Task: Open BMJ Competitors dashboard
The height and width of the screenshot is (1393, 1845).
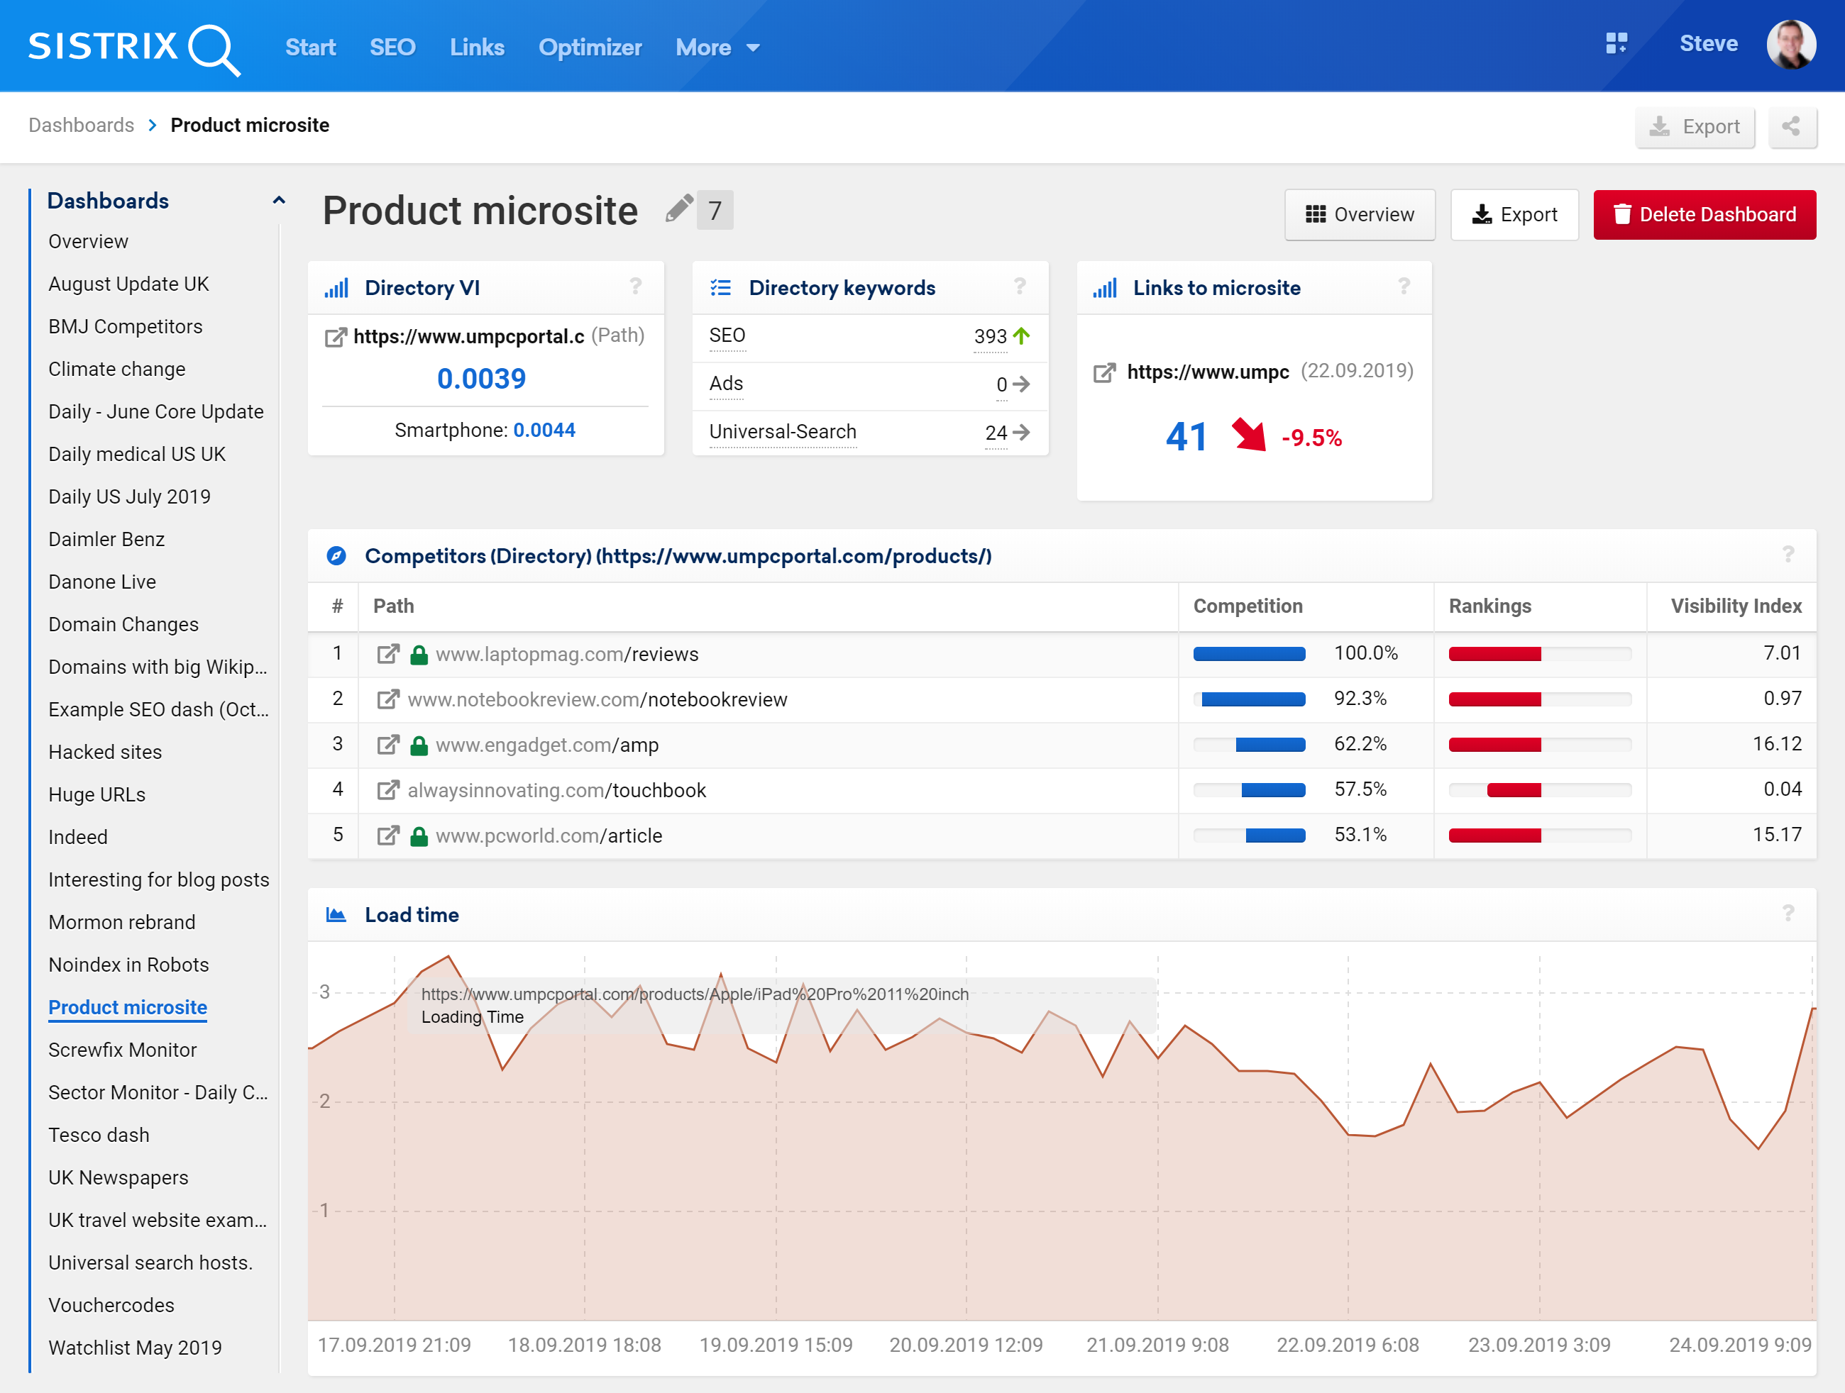Action: [x=125, y=327]
